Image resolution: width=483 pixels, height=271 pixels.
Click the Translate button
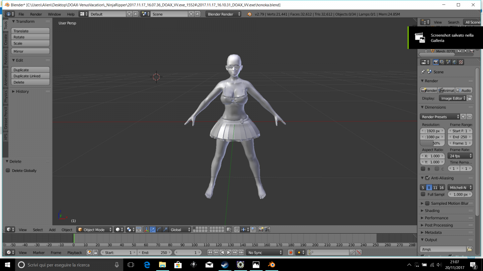point(31,31)
